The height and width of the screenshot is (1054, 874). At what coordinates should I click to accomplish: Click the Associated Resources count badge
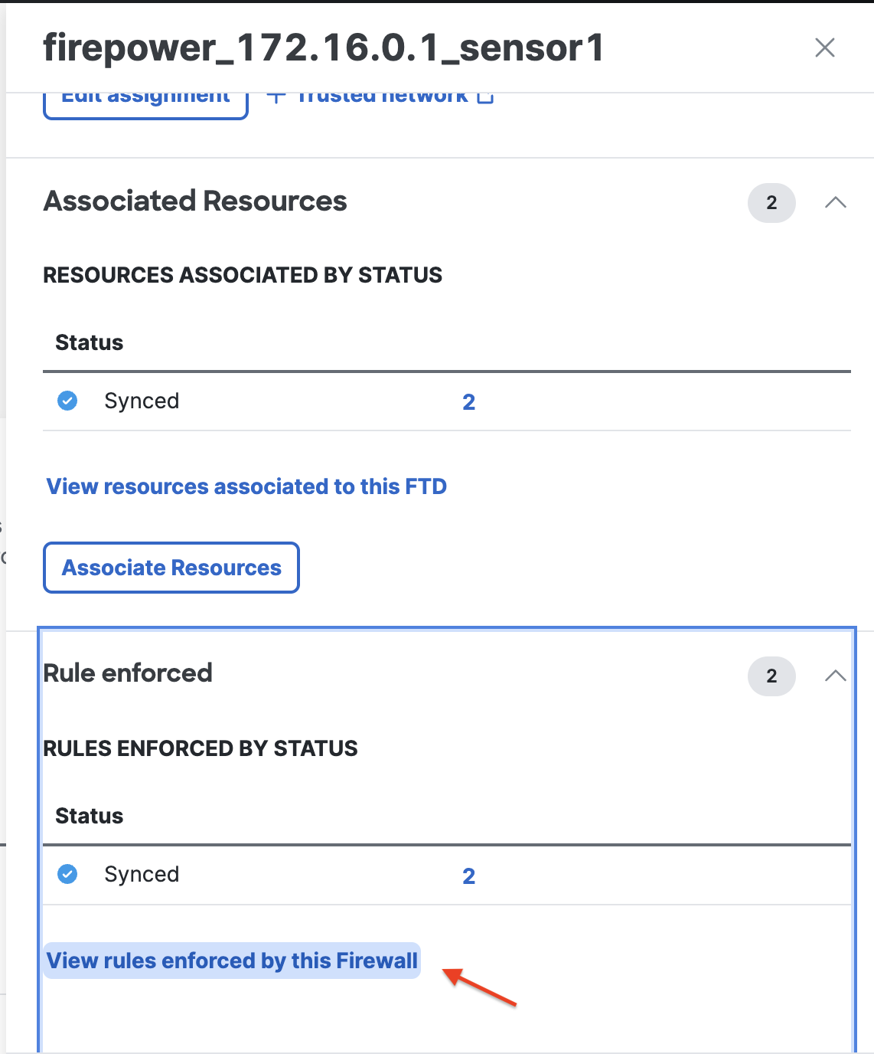click(771, 203)
